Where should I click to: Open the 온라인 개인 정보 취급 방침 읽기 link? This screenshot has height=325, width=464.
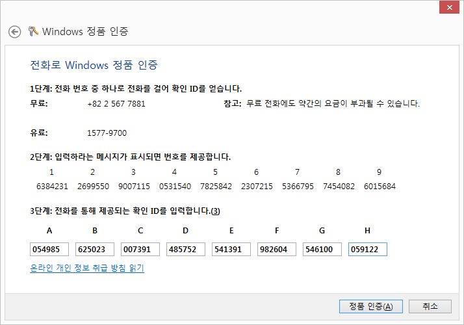pyautogui.click(x=87, y=268)
